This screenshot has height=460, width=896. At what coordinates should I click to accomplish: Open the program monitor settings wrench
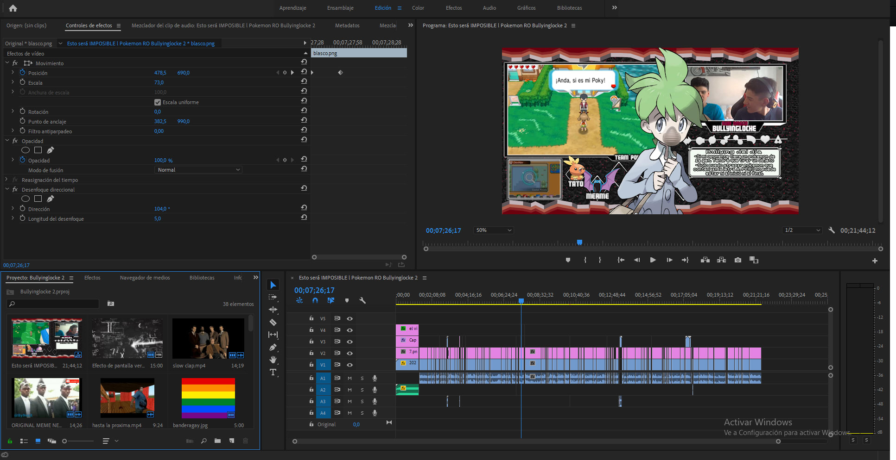pos(832,230)
